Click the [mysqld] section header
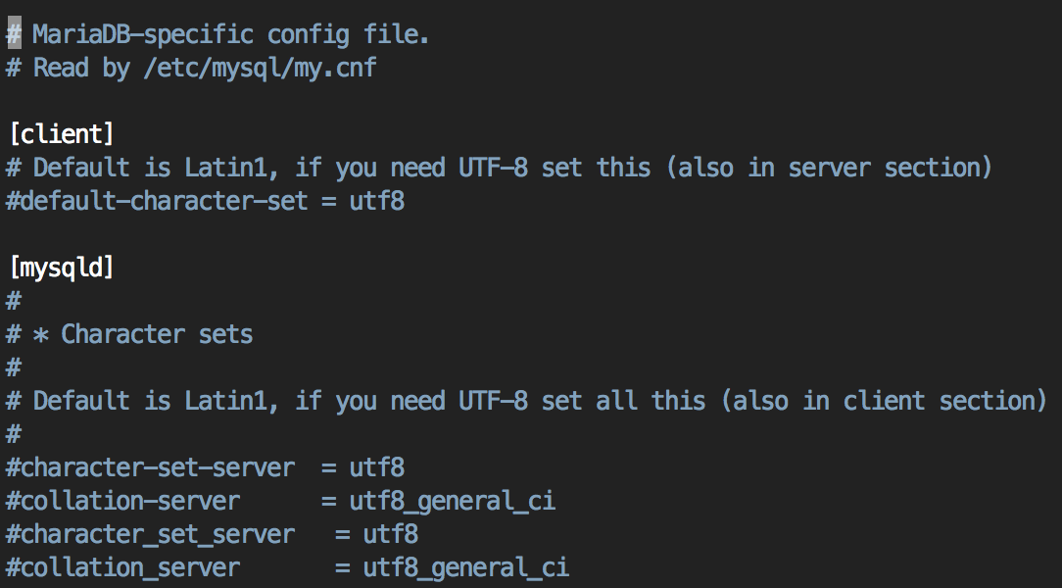1062x588 pixels. [x=62, y=268]
